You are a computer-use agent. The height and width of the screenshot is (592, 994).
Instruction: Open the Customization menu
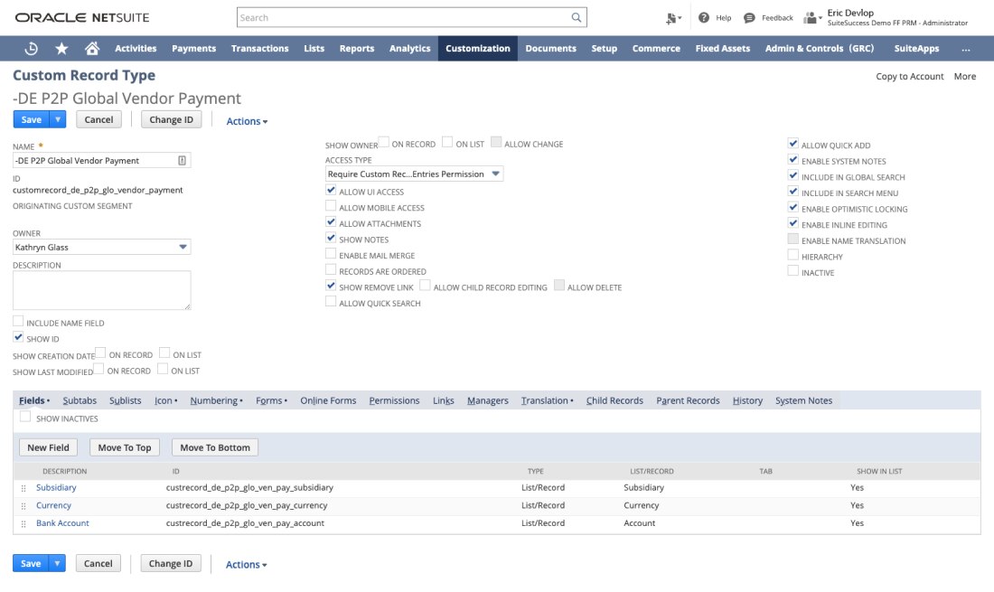pyautogui.click(x=477, y=49)
